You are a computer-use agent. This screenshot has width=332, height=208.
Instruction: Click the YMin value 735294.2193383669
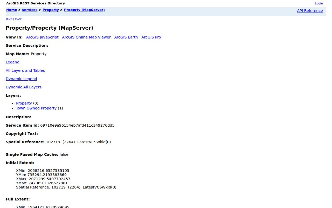coord(47,175)
